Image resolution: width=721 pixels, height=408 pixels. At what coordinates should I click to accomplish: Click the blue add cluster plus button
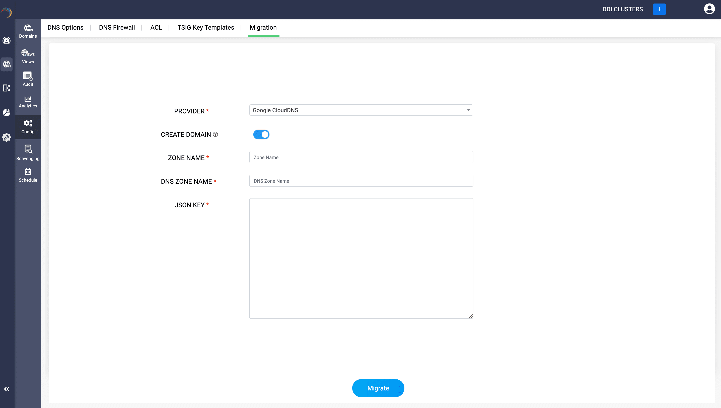point(659,9)
